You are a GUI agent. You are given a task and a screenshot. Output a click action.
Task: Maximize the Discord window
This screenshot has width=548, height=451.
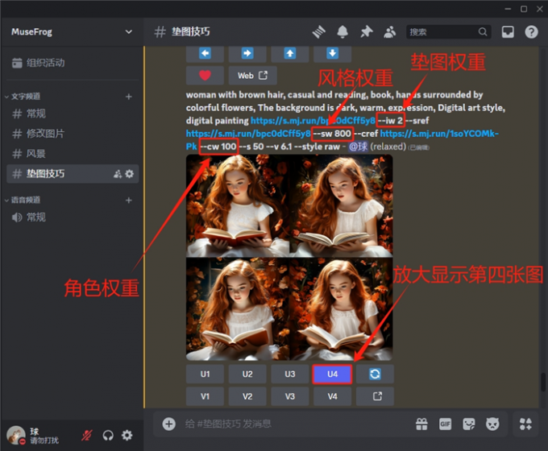click(x=524, y=9)
